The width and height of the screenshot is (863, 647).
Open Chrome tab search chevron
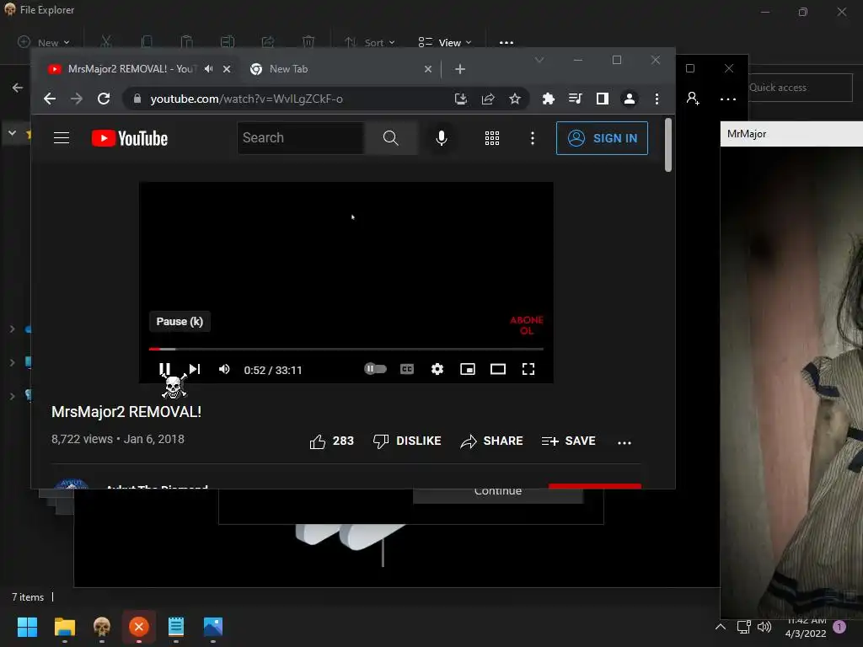click(x=539, y=60)
